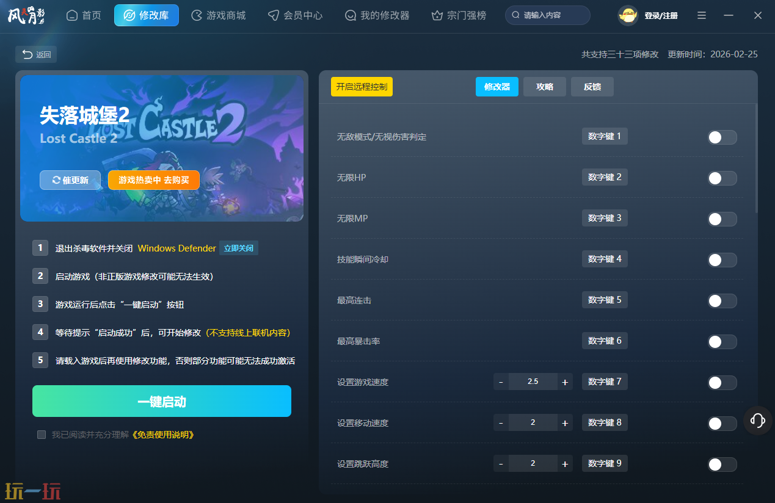Click the 失落城堡2 game title
Viewport: 775px width, 503px height.
coord(85,115)
